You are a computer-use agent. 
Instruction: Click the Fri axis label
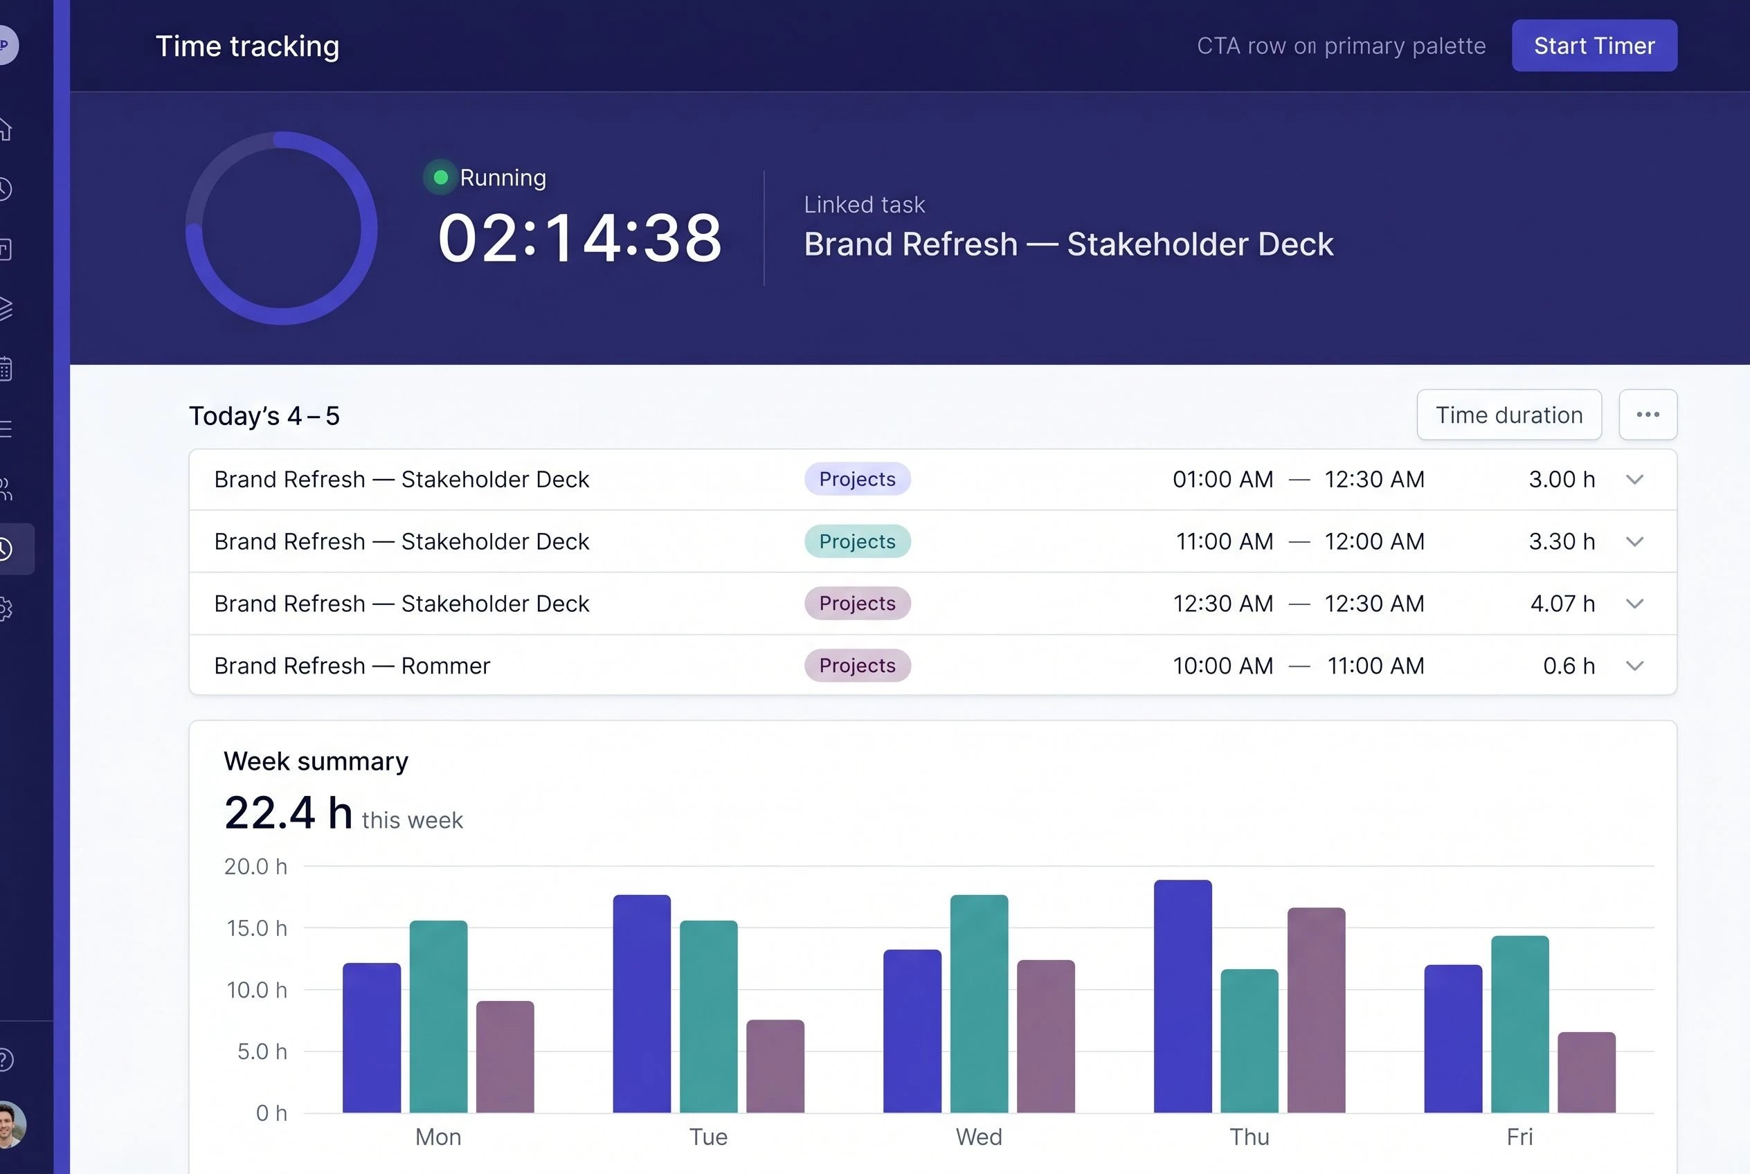click(x=1519, y=1137)
